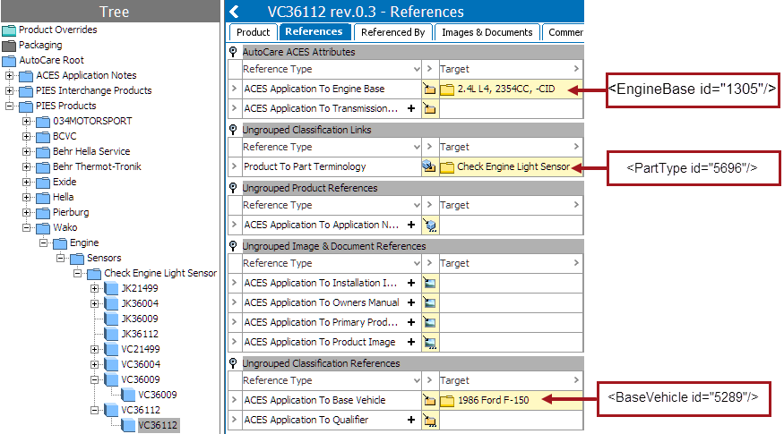
Task: Expand the ACES Application Notes node
Action: click(x=9, y=75)
